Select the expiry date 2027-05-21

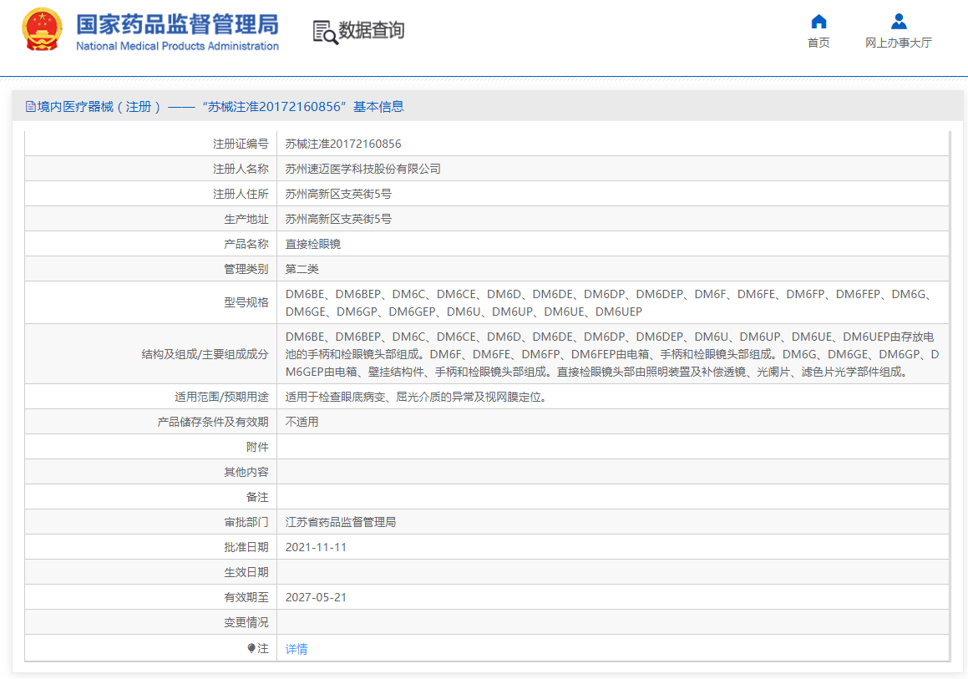tap(316, 597)
